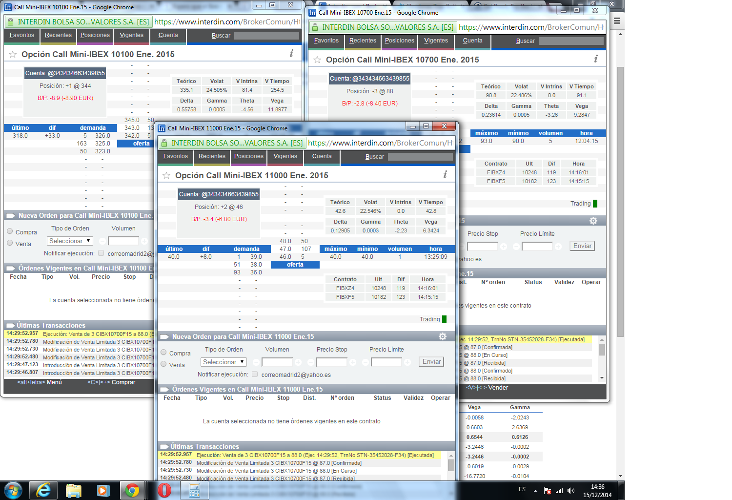Open Favoritos tab in Mini-IBEX 11000 window

(x=176, y=157)
